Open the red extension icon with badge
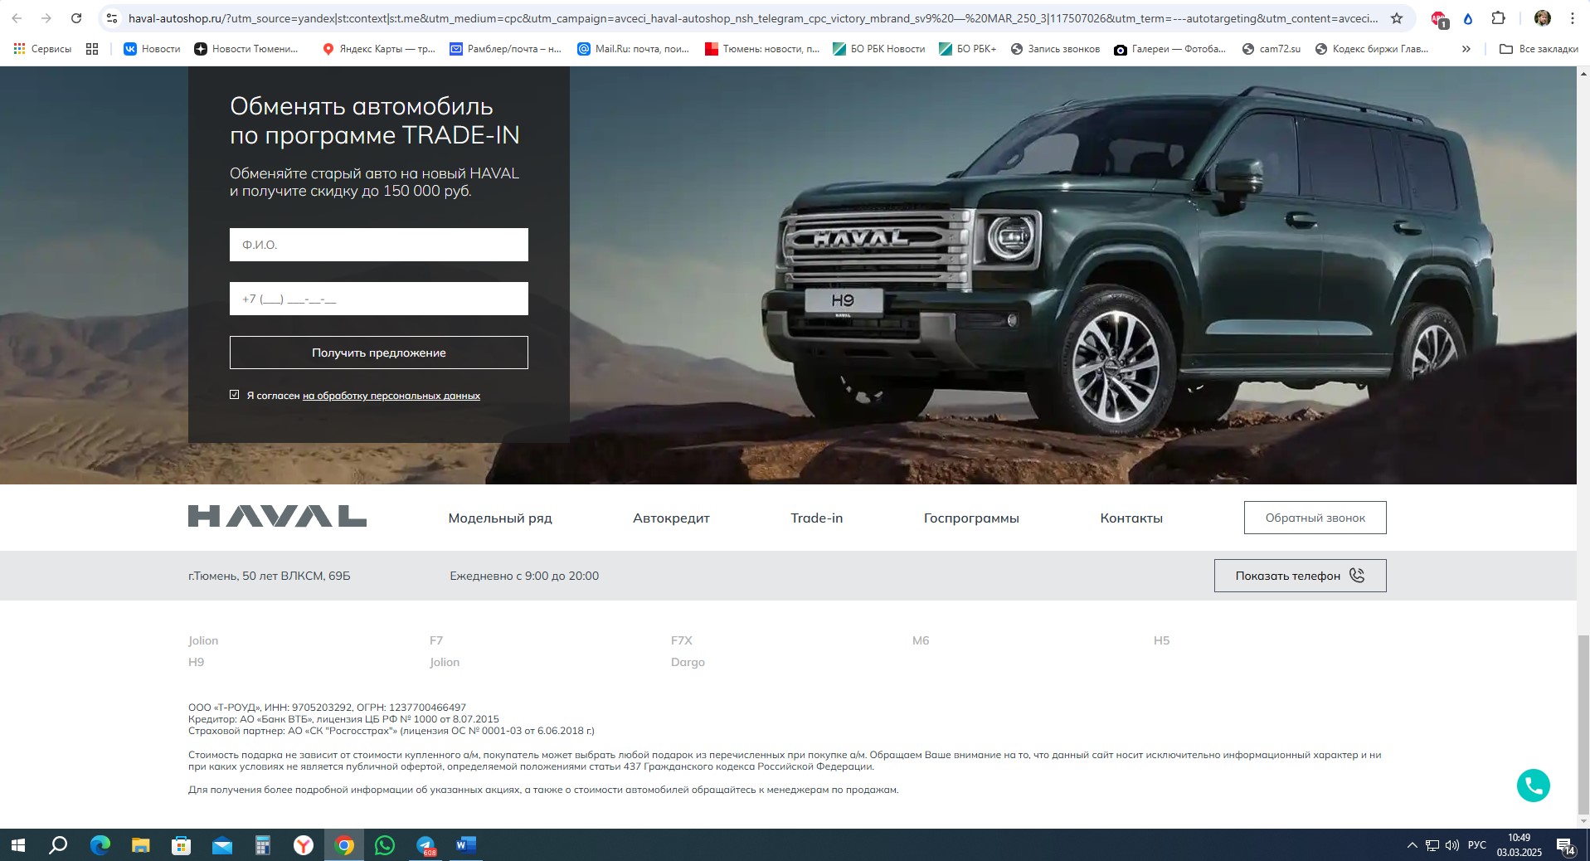The height and width of the screenshot is (861, 1590). pos(1439,19)
